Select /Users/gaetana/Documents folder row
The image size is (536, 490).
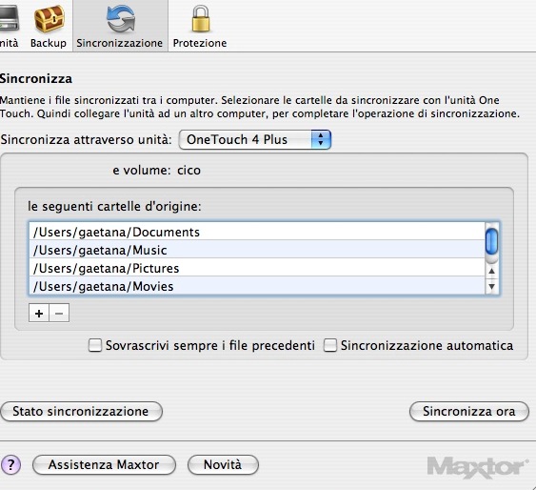pos(257,232)
